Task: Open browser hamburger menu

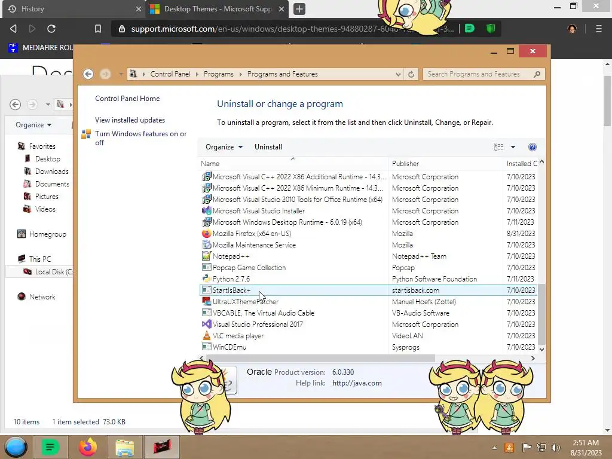Action: tap(598, 29)
